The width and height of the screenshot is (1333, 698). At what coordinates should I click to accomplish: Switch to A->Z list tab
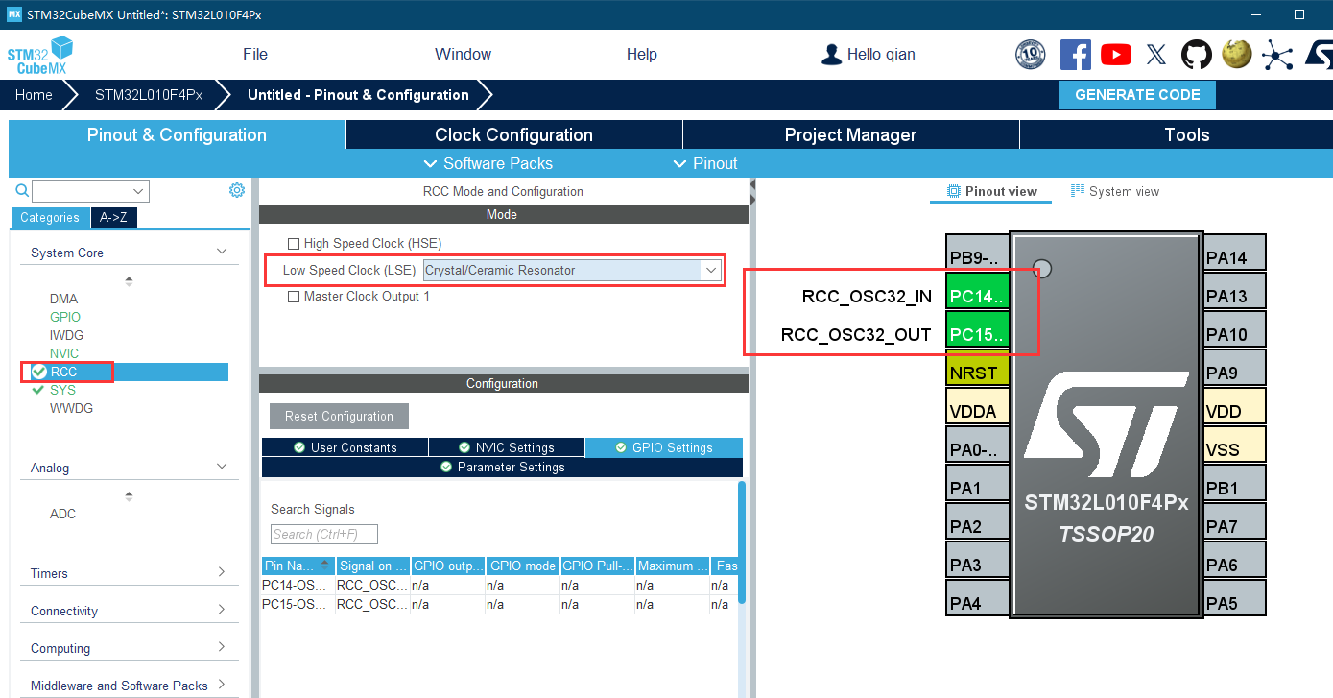(x=114, y=218)
